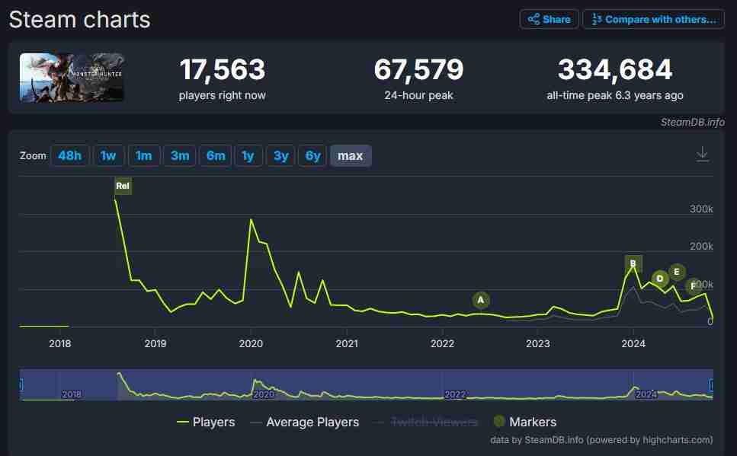Set zoom to 1w
The height and width of the screenshot is (456, 737).
(x=108, y=156)
